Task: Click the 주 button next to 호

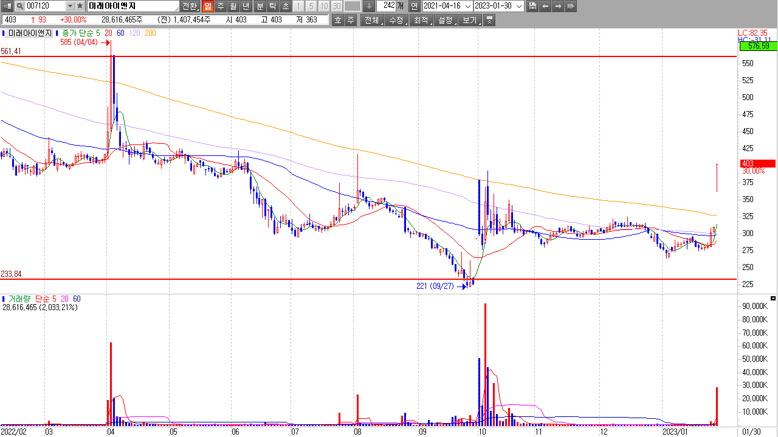Action: pyautogui.click(x=351, y=20)
